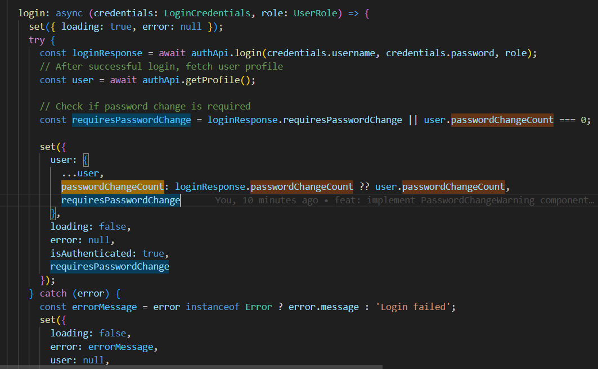The height and width of the screenshot is (369, 598).
Task: Click credentials.password argument
Action: (x=440, y=53)
